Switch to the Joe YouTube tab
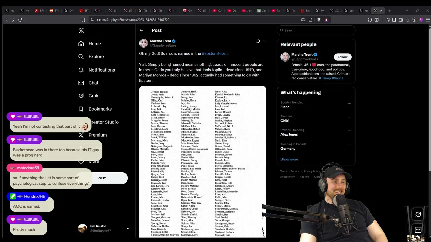Viewport: 431px width, 242px height. pyautogui.click(x=247, y=11)
